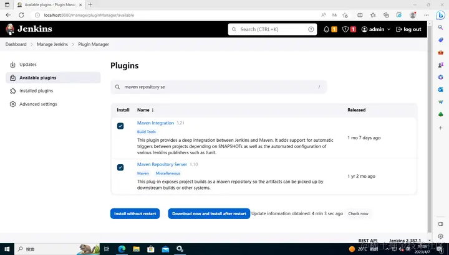This screenshot has width=449, height=255.
Task: Click the browser refresh icon
Action: point(21,15)
